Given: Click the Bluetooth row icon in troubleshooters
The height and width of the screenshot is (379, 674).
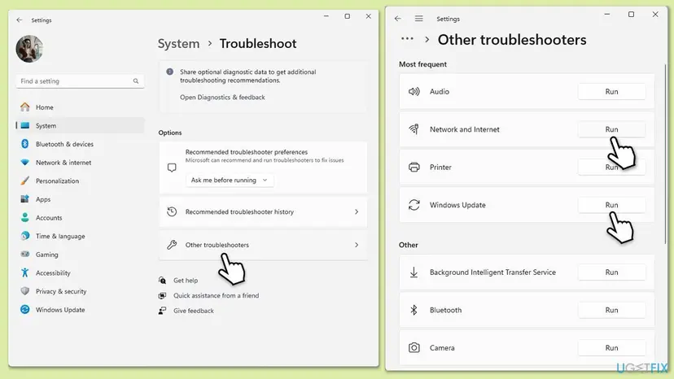Looking at the screenshot, I should point(414,310).
